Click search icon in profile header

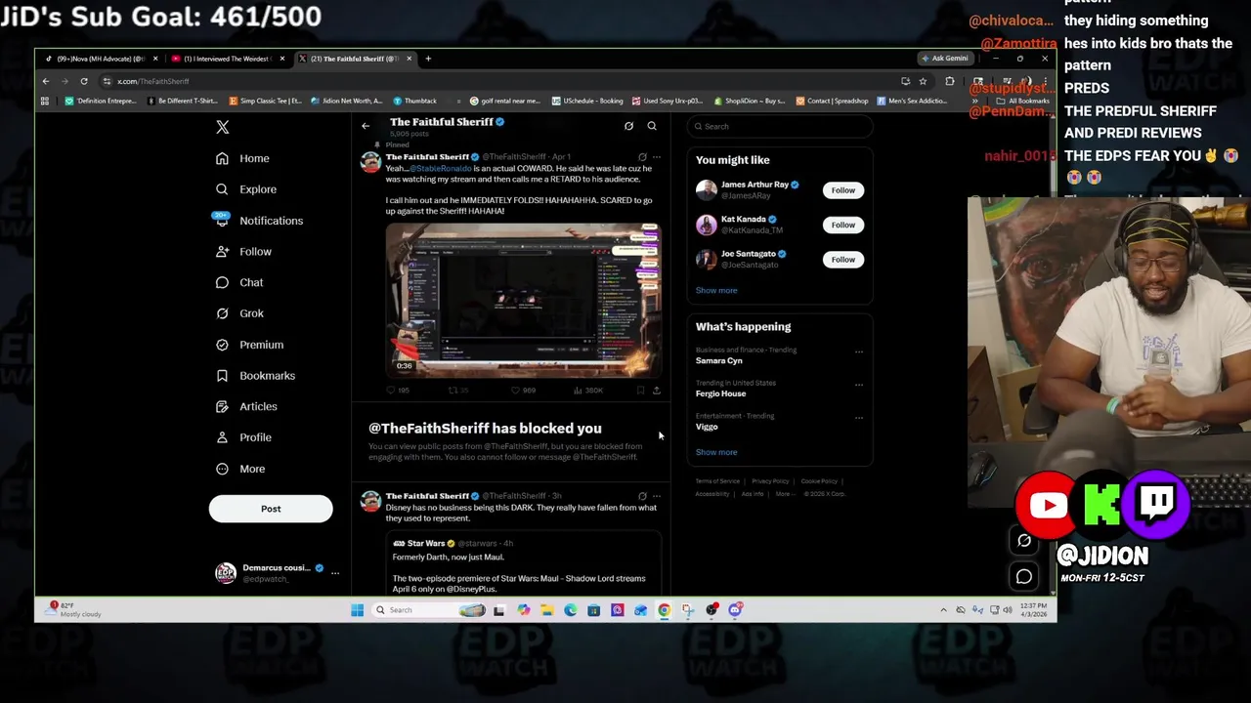coord(652,126)
